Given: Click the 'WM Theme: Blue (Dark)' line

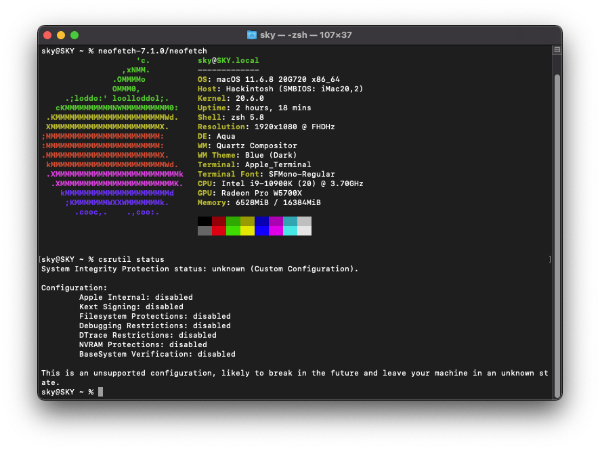Looking at the screenshot, I should pos(247,155).
